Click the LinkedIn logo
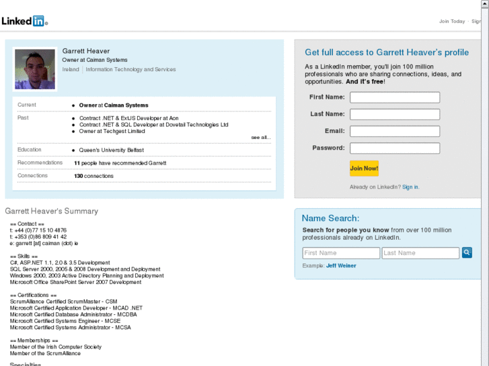 pyautogui.click(x=24, y=21)
